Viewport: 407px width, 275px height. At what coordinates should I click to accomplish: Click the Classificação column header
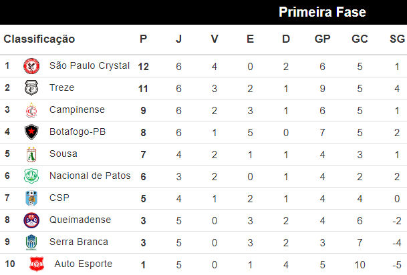coord(39,39)
